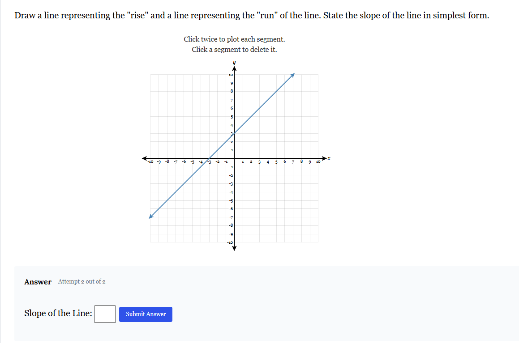Click the plotted line's upper arrowhead
Viewport: 519px width, 343px height.
[294, 75]
